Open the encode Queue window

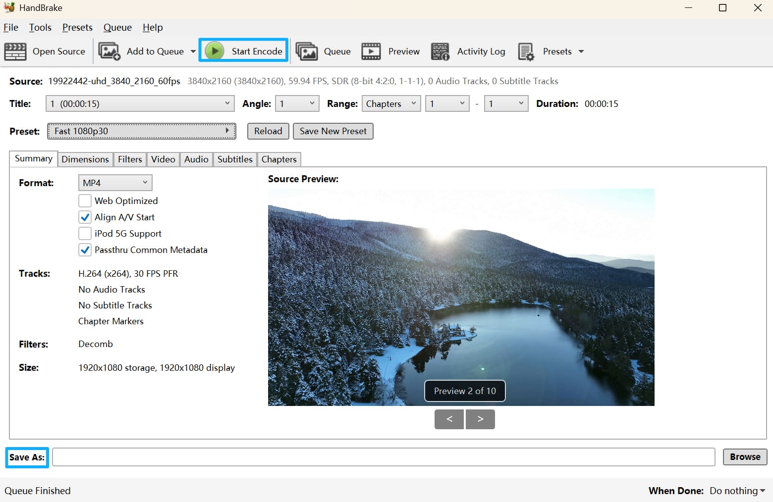325,51
